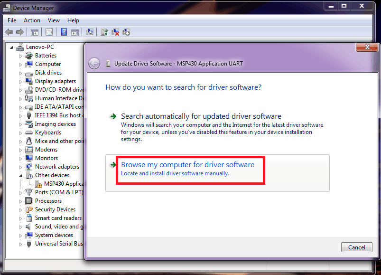Screen dimensions: 381x275
Task: Open the File menu
Action: click(12, 20)
